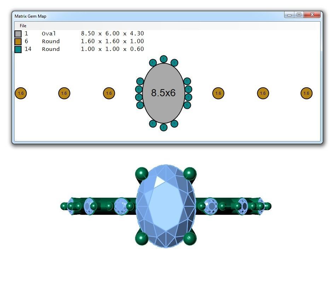Click the 'Oval' shape label
Image resolution: width=334 pixels, height=283 pixels.
coord(49,34)
